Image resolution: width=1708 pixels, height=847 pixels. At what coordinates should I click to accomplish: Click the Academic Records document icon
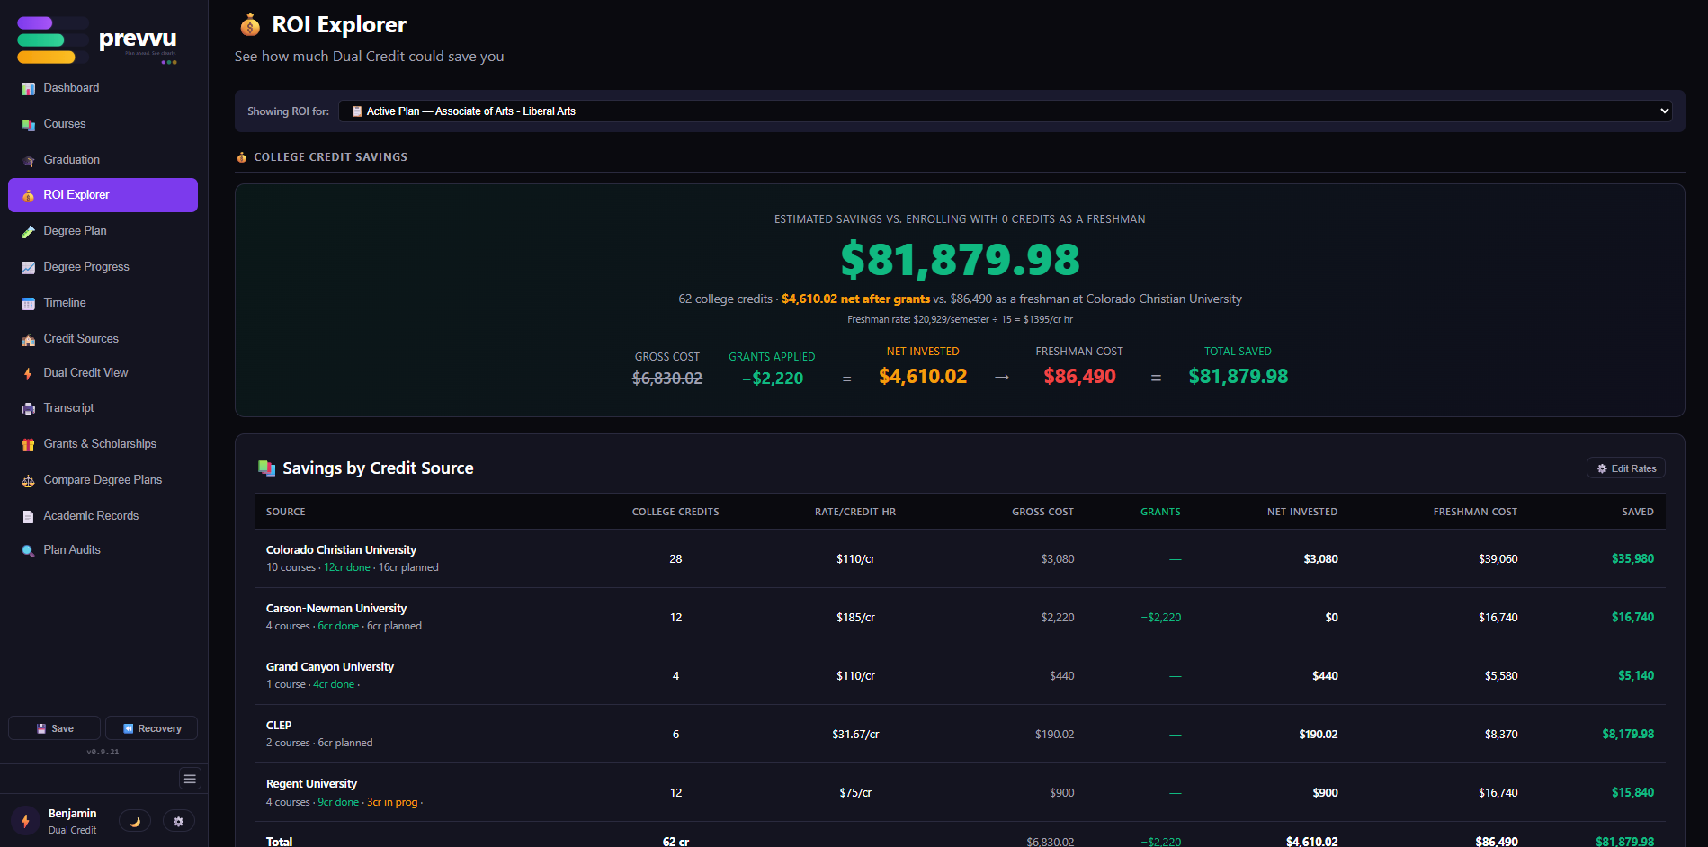pos(28,516)
